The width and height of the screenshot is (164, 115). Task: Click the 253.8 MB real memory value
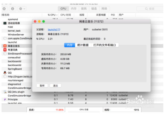coord(66,54)
